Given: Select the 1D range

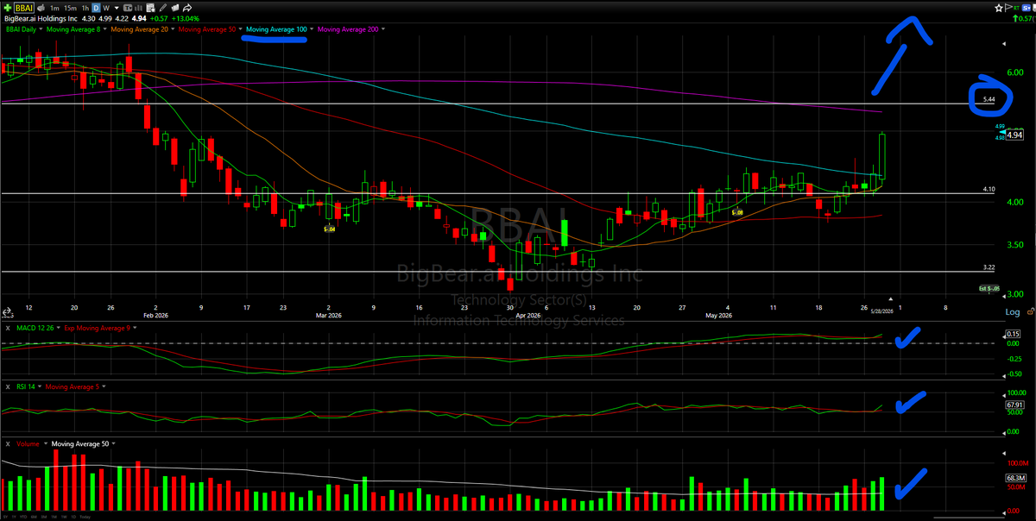Looking at the screenshot, I should click(73, 517).
